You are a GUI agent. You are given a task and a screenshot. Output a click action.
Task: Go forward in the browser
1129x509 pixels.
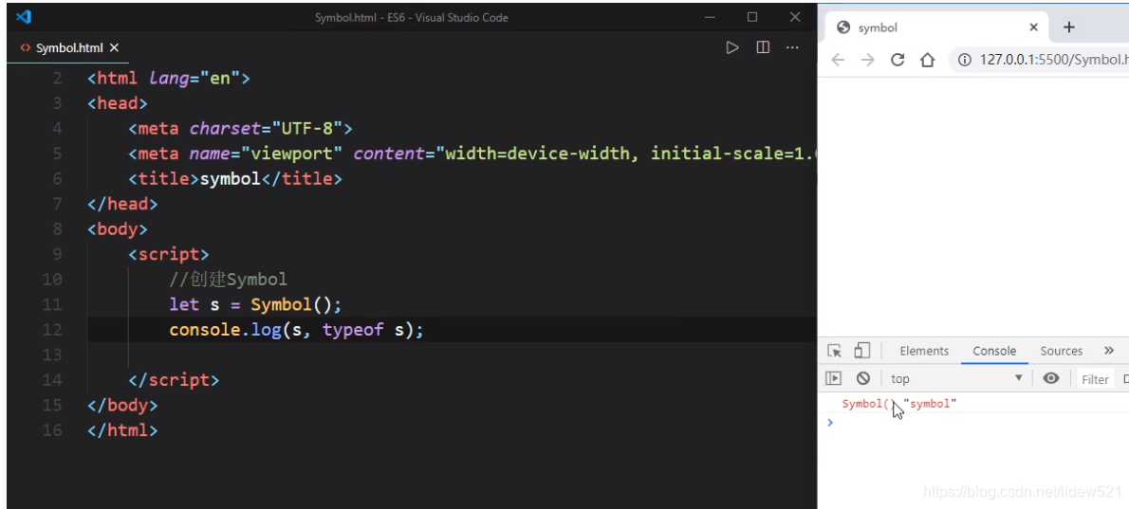pos(868,60)
